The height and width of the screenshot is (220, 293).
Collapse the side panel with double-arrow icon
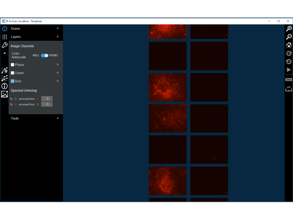click(x=5, y=53)
